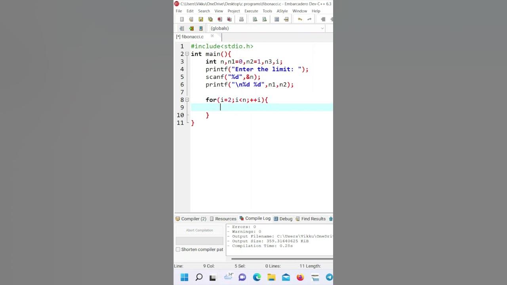The height and width of the screenshot is (285, 507).
Task: Click the Open file toolbar icon
Action: (191, 19)
